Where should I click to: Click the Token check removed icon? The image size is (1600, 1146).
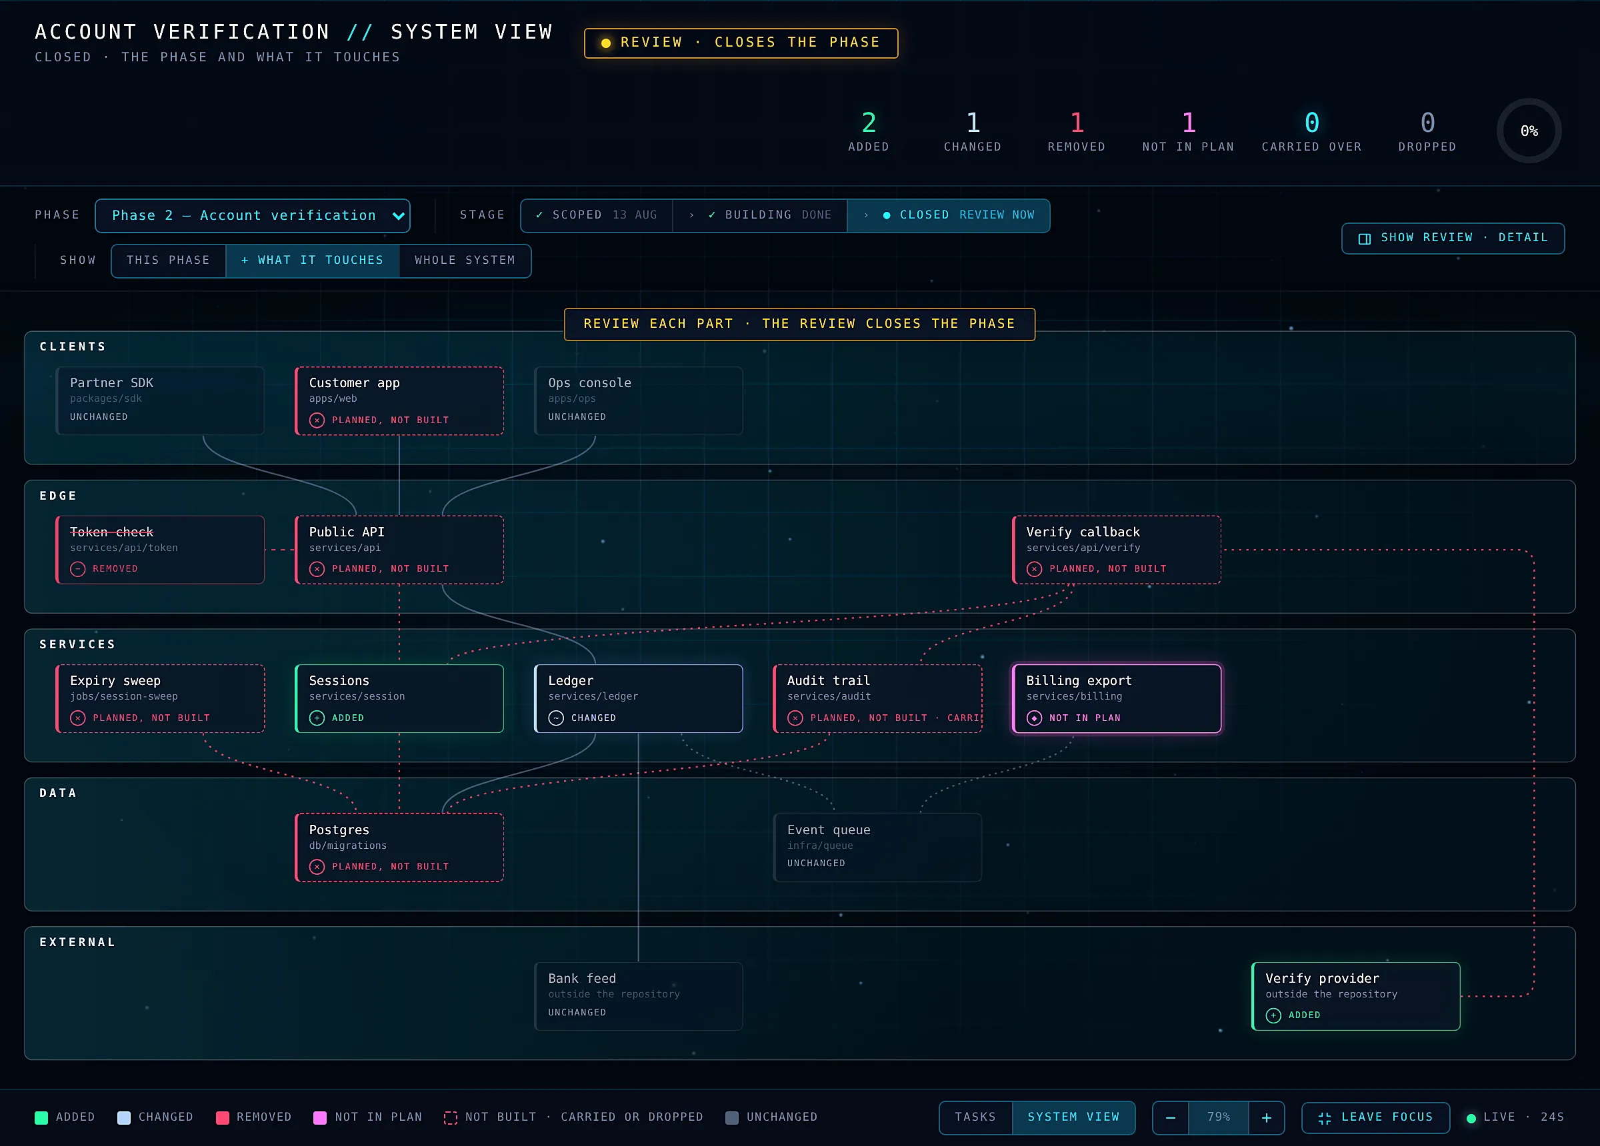click(78, 569)
